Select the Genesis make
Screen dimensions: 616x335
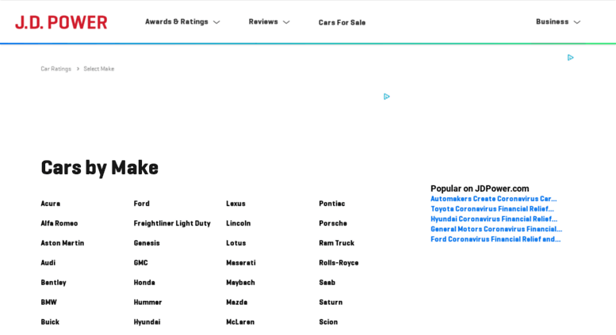point(147,243)
